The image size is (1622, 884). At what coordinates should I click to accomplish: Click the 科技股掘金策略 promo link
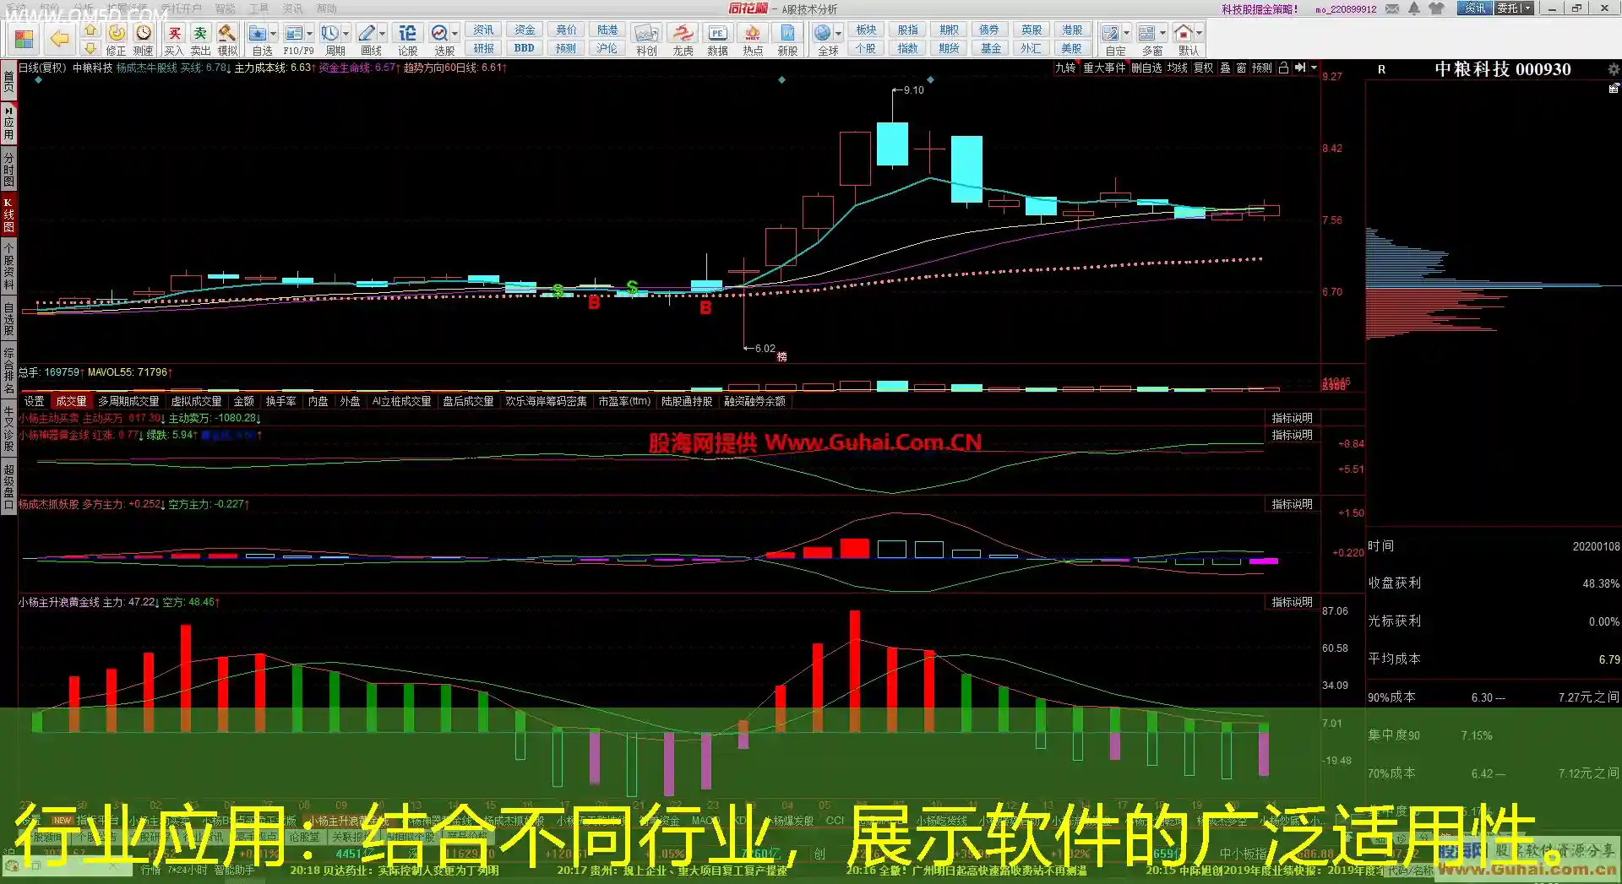[1260, 9]
